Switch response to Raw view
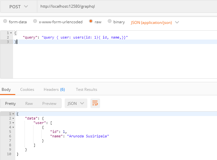The width and height of the screenshot is (217, 160). [29, 103]
